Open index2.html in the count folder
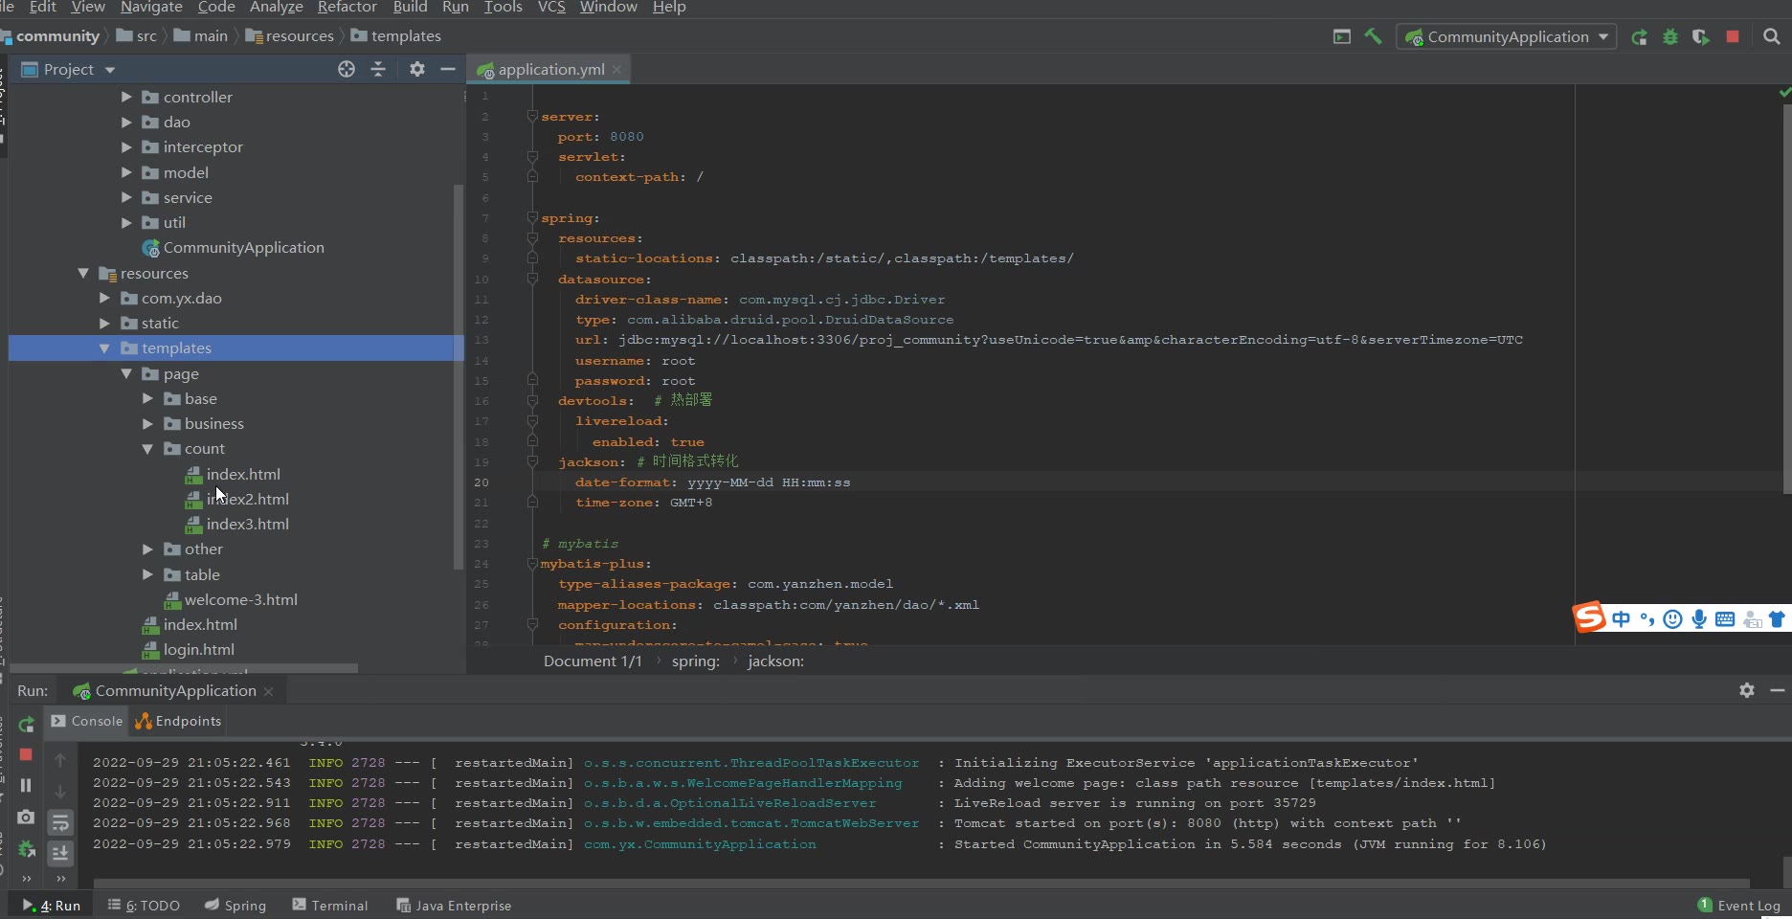This screenshot has width=1792, height=919. (x=247, y=499)
